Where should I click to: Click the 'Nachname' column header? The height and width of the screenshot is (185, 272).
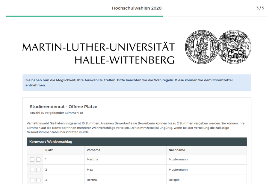click(x=206, y=150)
